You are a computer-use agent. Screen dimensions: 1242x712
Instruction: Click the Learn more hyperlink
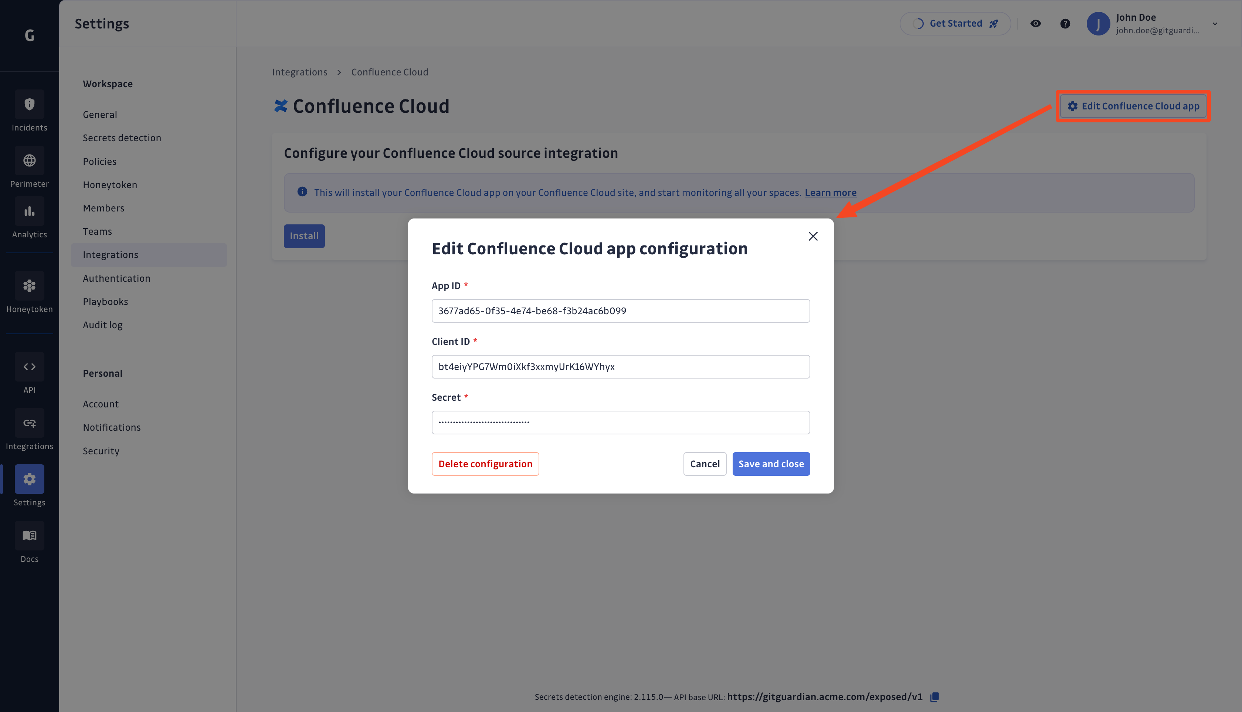831,192
